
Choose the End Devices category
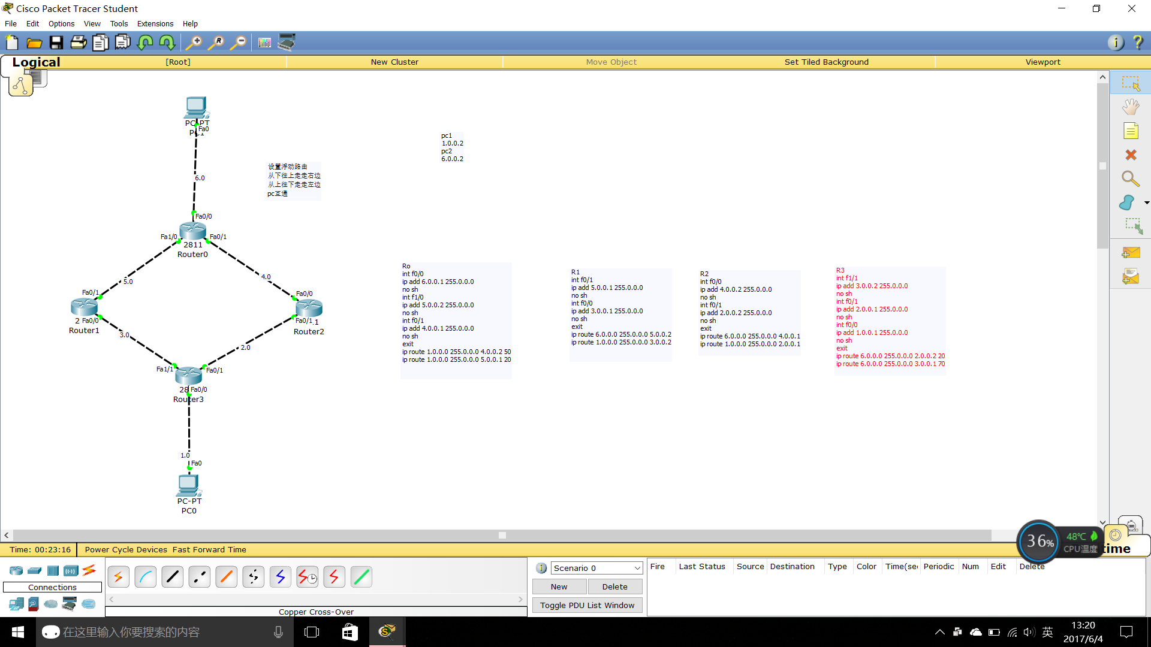click(16, 604)
